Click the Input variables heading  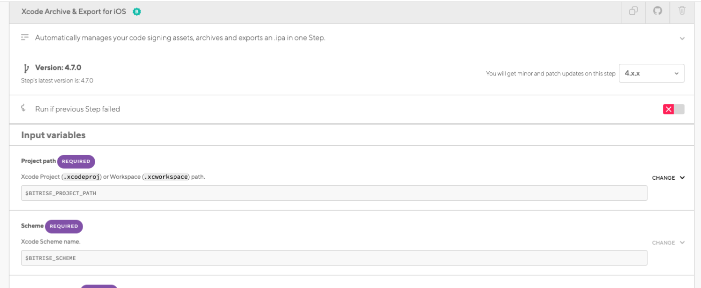(53, 135)
